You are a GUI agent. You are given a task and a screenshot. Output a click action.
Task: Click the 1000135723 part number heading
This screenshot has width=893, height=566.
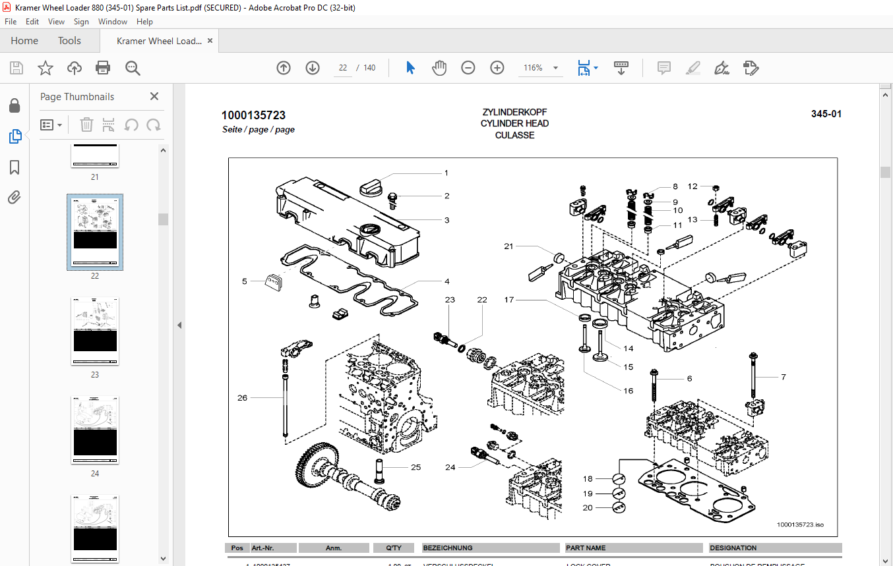click(253, 115)
